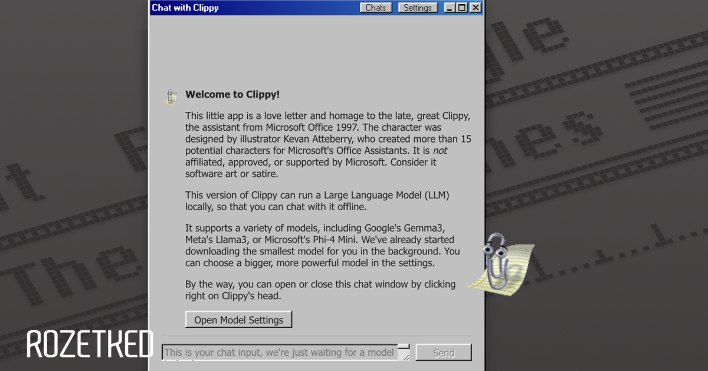The image size is (708, 371).
Task: Focus the chat input text box
Action: point(279,352)
